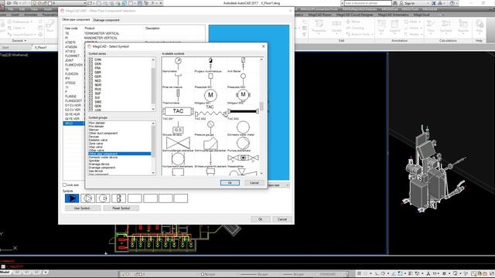Enable the Lock size checkbox
495x278 pixels.
[65, 185]
